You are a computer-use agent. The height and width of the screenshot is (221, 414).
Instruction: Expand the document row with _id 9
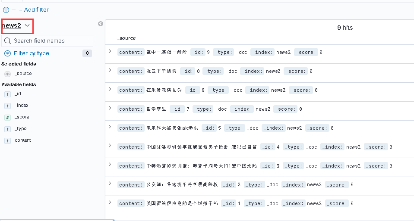coord(110,51)
